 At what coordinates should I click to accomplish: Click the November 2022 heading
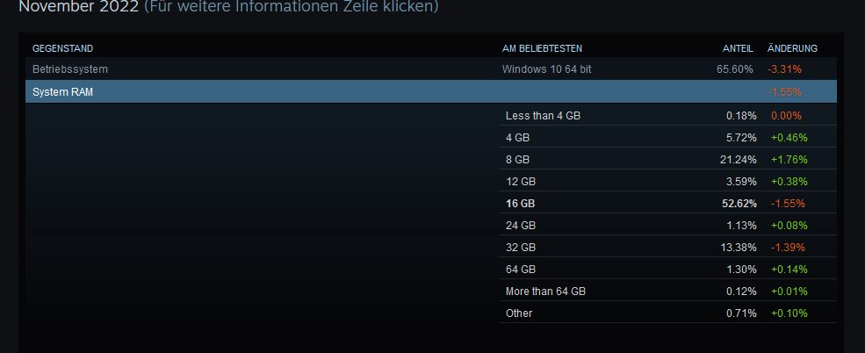click(x=79, y=7)
